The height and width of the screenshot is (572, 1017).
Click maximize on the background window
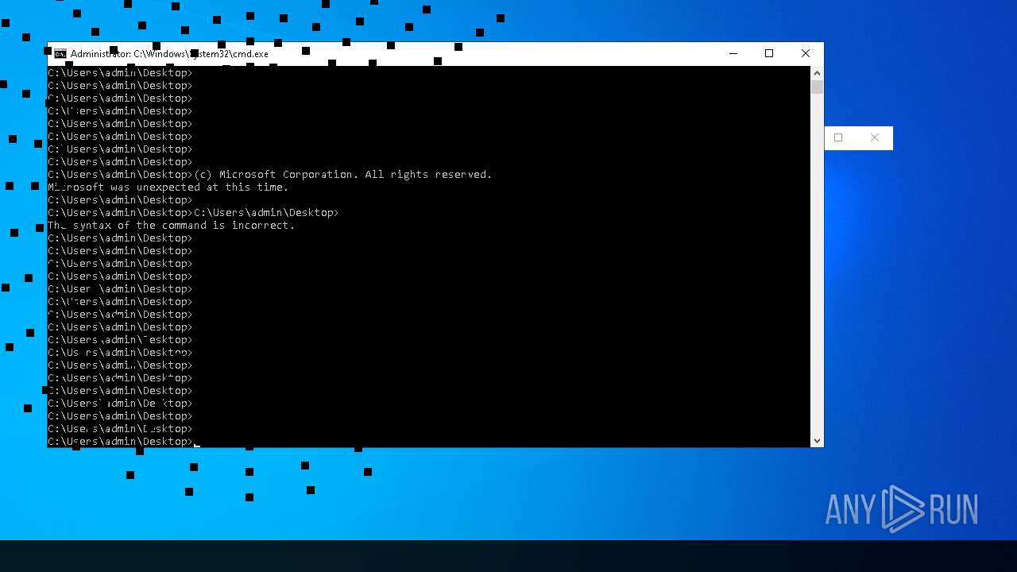tap(838, 137)
